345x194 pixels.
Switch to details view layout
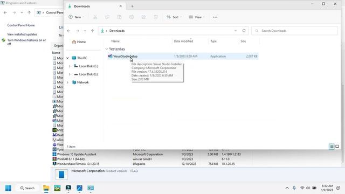click(332, 147)
